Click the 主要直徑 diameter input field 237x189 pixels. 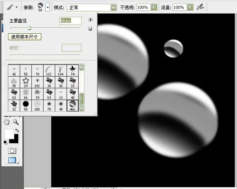[x=71, y=21]
